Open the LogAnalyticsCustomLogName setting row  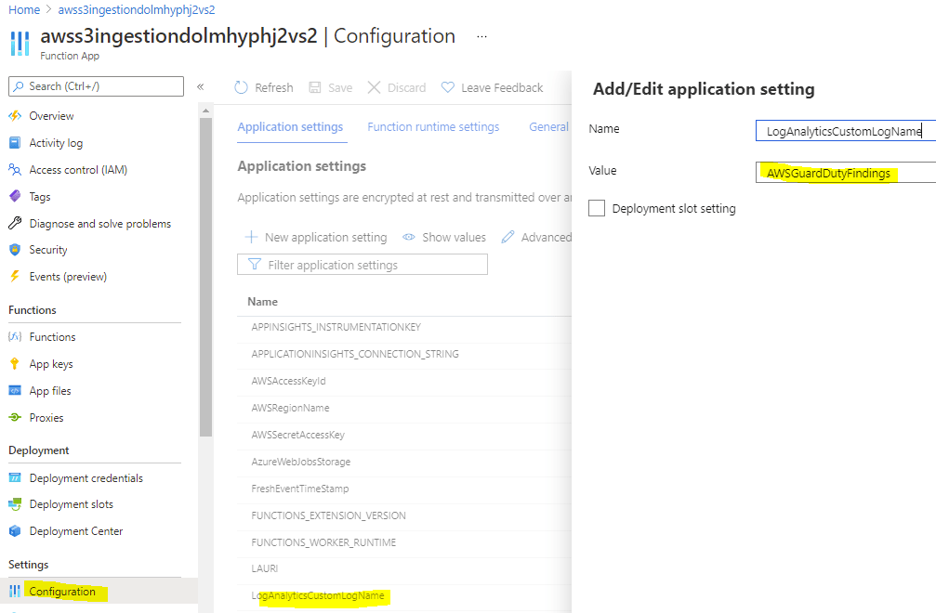click(x=318, y=595)
